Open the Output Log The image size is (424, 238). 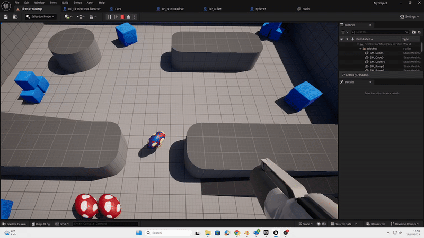[x=41, y=224]
